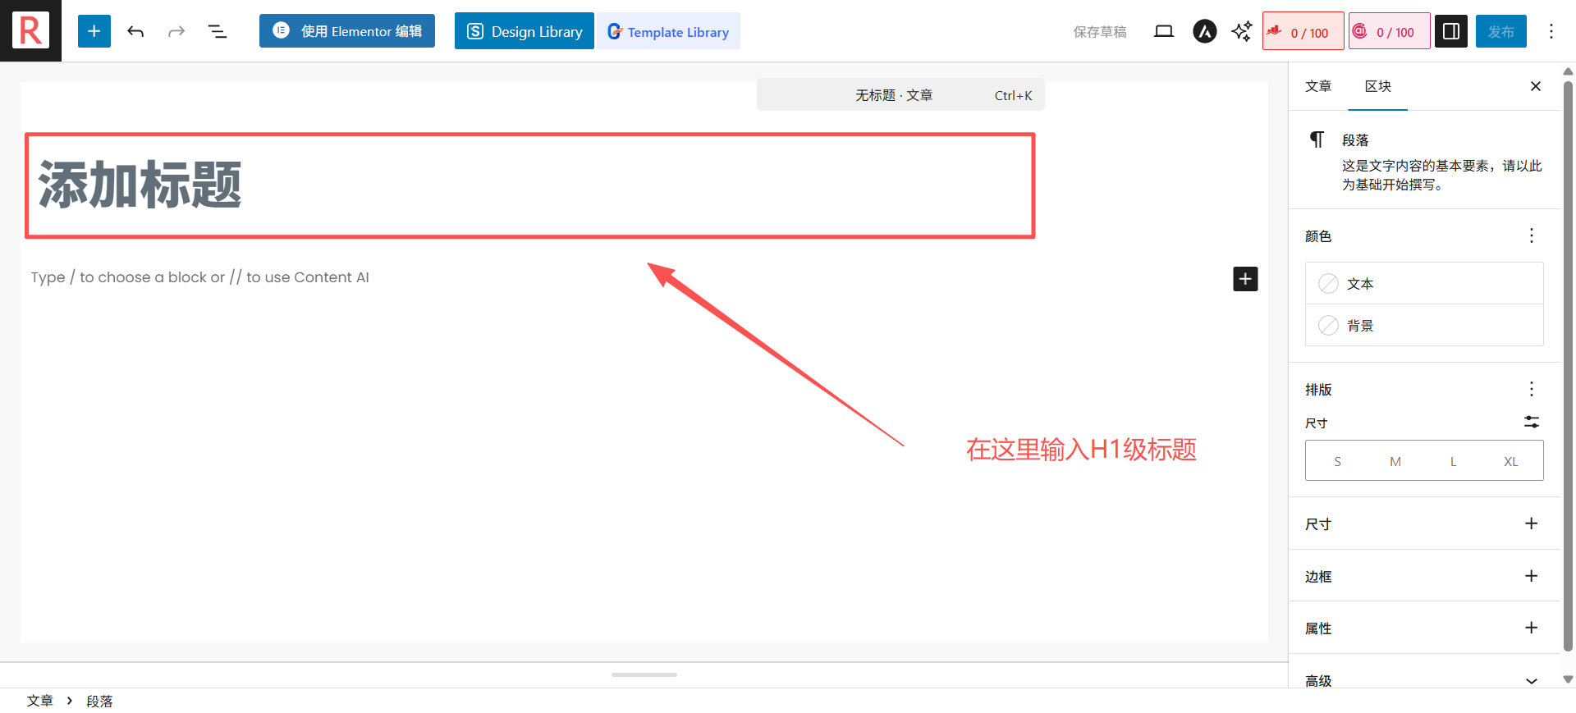Click the black add block button in paragraph
The width and height of the screenshot is (1576, 713).
1245,279
